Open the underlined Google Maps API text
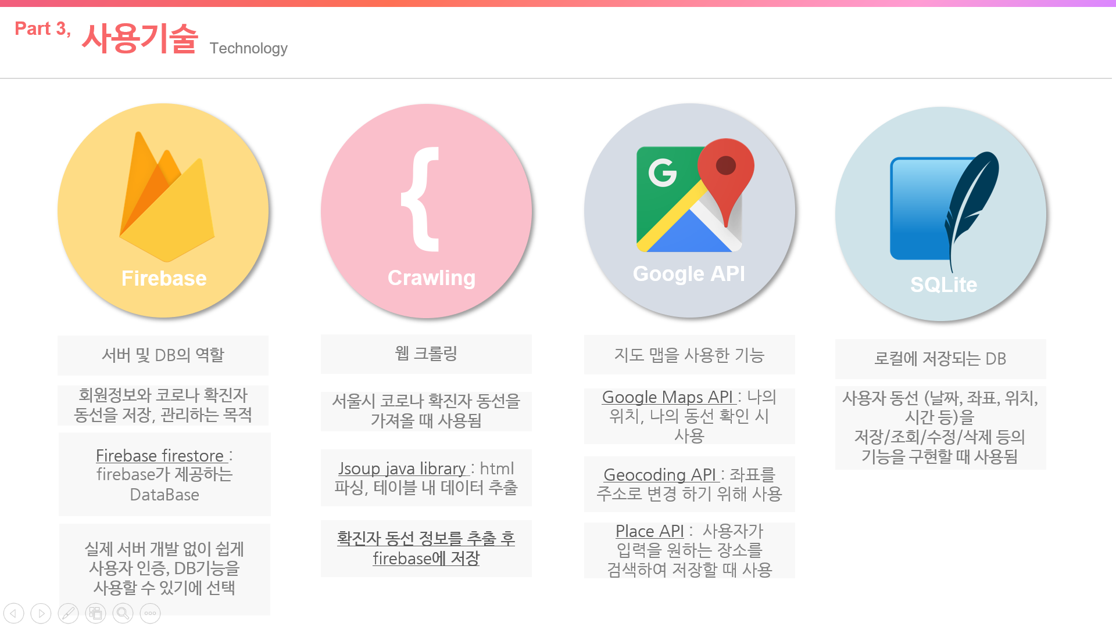Screen dimensions: 1116x627 (x=667, y=397)
